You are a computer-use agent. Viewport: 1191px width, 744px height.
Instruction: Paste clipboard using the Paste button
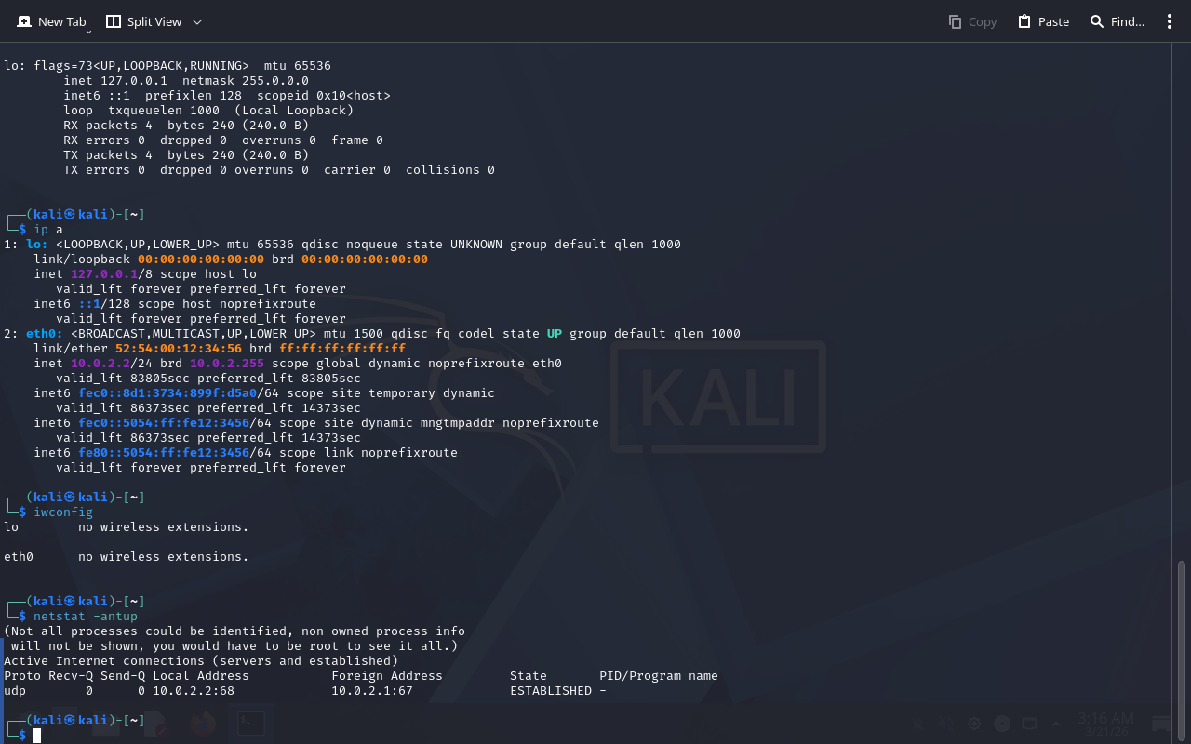point(1043,21)
